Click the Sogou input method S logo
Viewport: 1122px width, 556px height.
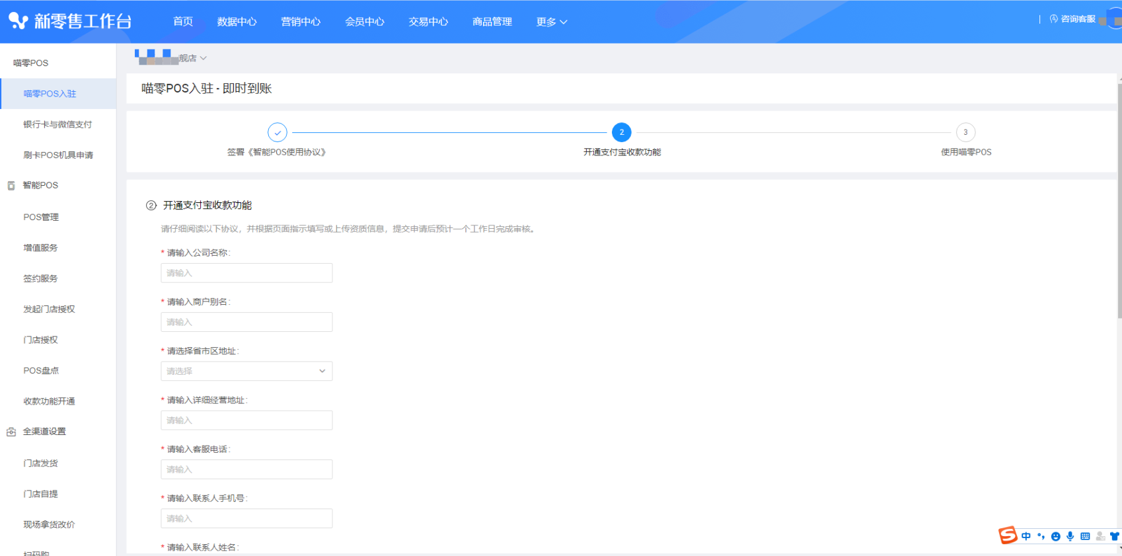[x=1008, y=535]
